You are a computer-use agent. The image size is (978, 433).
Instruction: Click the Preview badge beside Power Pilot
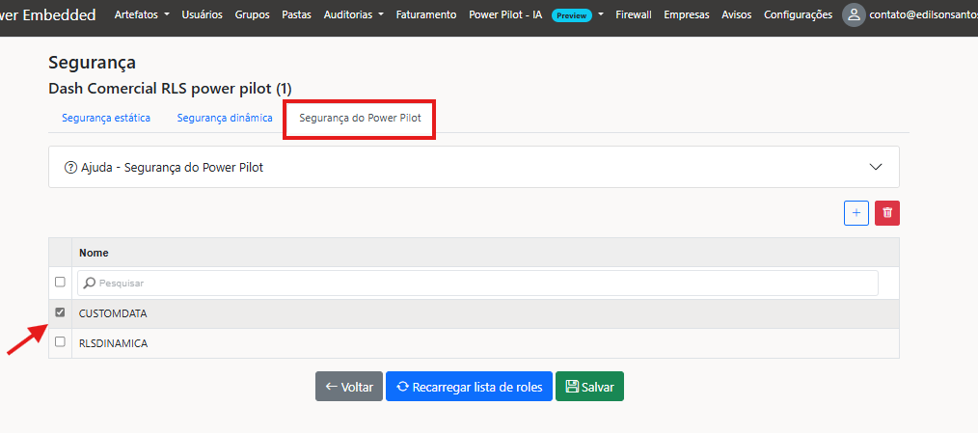tap(571, 15)
